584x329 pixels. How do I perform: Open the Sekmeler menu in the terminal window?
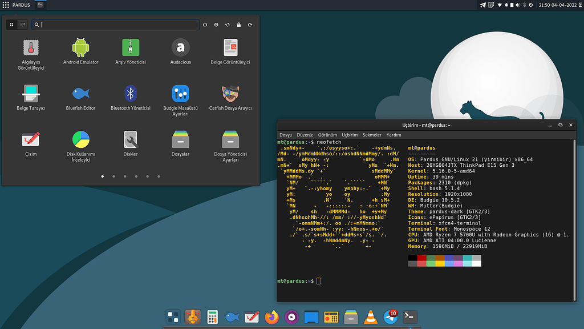(x=372, y=135)
